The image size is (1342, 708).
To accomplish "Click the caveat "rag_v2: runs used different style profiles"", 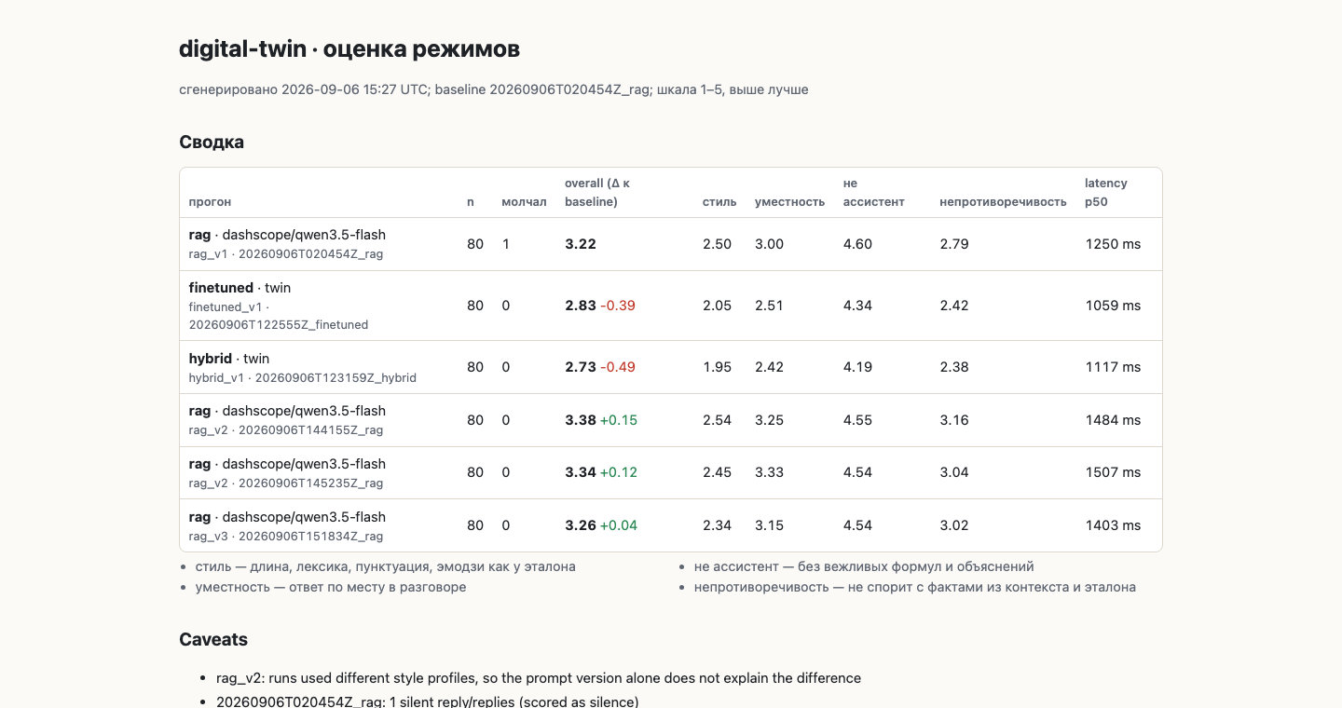I will coord(539,678).
